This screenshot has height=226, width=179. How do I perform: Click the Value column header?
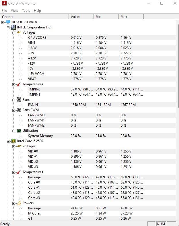tap(81, 17)
